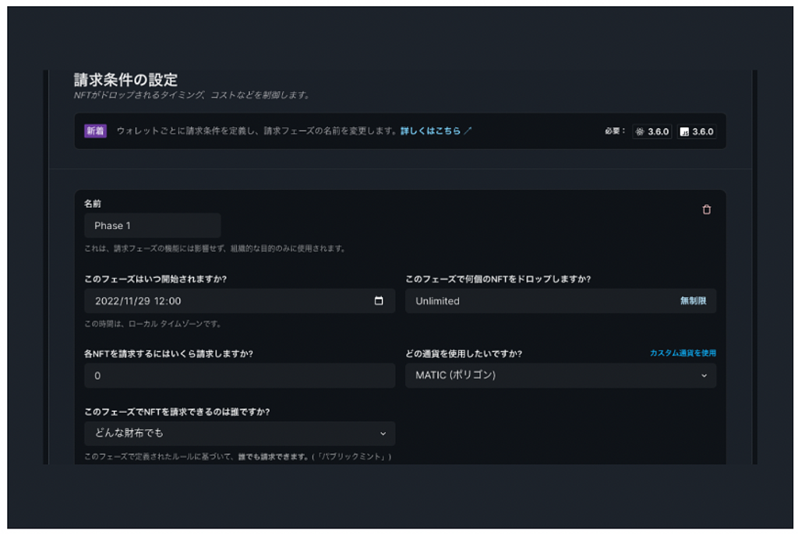Click the rightmost 3.6.0 SDK version badge
Image resolution: width=798 pixels, height=534 pixels.
point(696,132)
